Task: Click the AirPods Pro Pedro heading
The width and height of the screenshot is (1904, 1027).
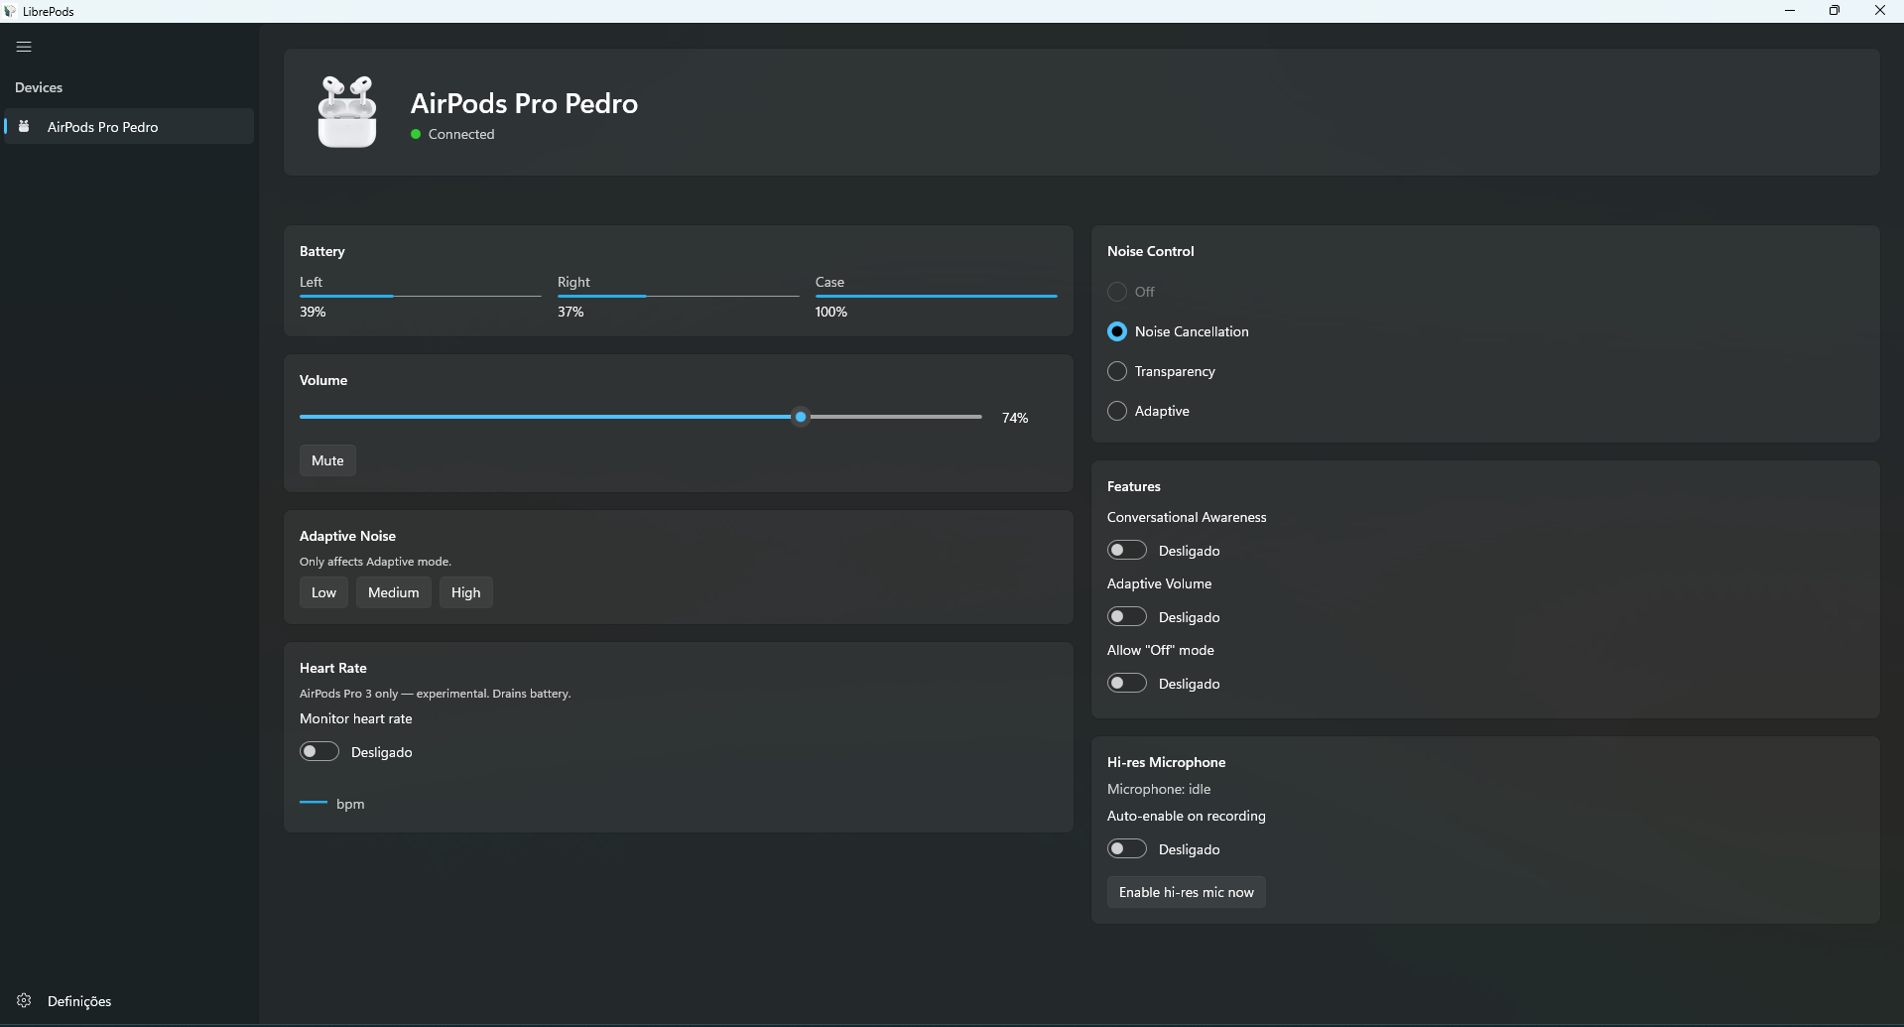Action: 524,103
